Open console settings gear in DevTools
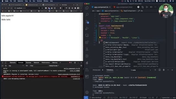Image resolution: width=176 pixels, height=99 pixels. tap(81, 66)
